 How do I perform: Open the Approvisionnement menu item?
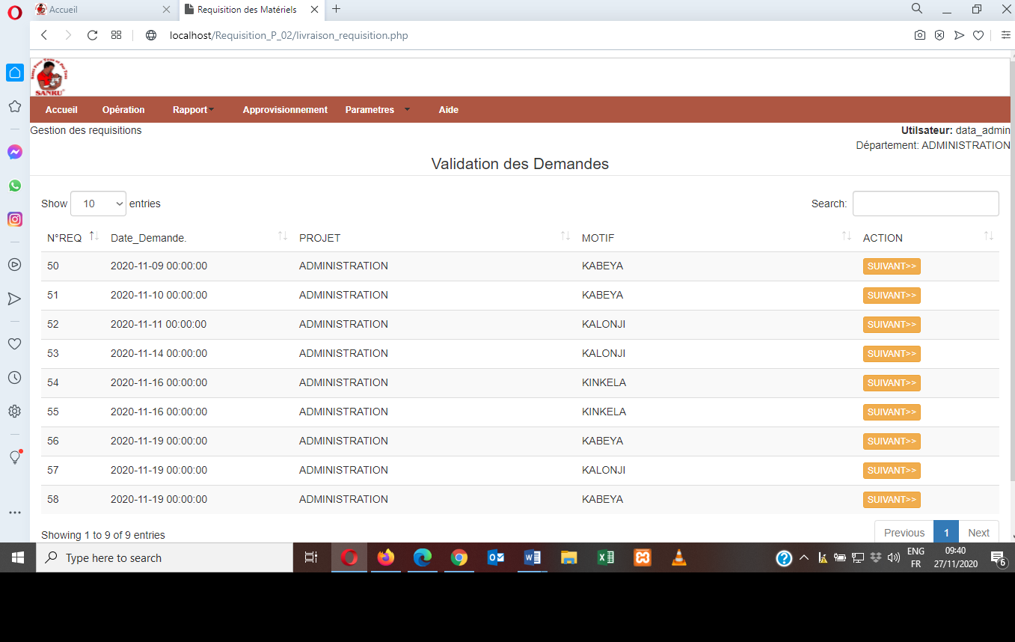[x=285, y=110]
